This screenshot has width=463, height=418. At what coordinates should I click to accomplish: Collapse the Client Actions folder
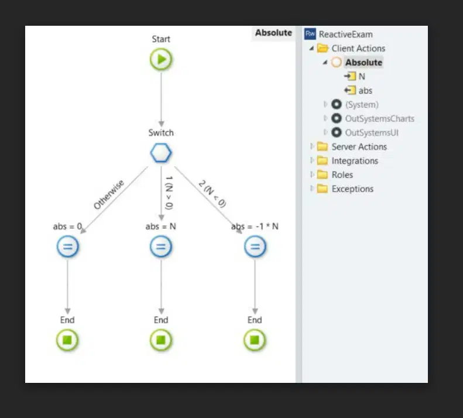311,48
